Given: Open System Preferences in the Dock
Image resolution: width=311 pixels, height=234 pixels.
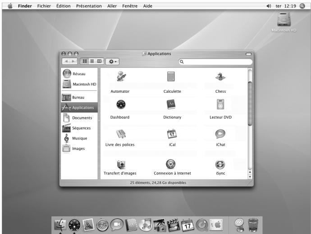Looking at the screenshot, I should (216, 225).
